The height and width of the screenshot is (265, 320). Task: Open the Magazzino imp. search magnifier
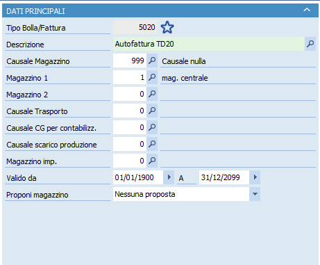pyautogui.click(x=152, y=161)
